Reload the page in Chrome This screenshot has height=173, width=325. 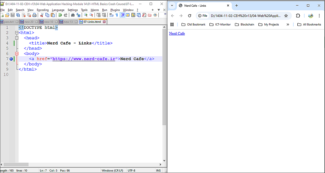189,16
